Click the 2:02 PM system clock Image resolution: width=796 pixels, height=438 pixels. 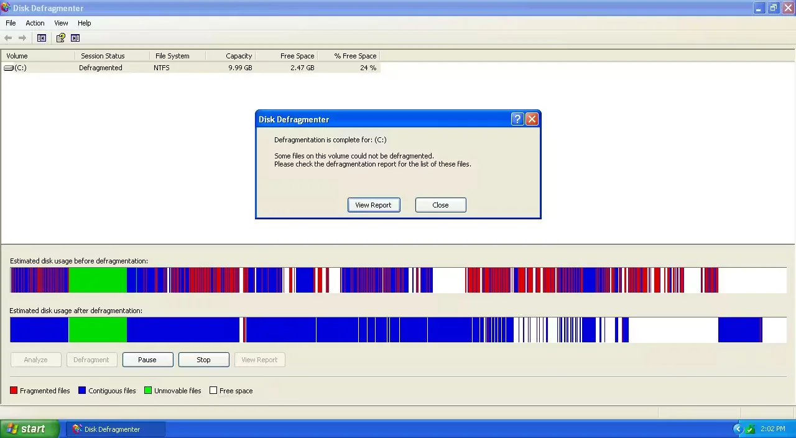point(772,429)
